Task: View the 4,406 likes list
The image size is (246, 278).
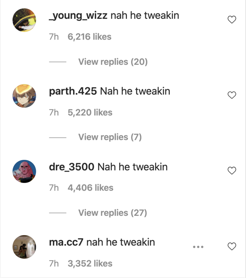Action: 90,188
